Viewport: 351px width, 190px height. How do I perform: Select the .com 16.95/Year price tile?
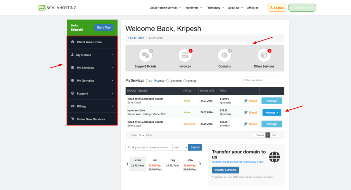coord(137,164)
